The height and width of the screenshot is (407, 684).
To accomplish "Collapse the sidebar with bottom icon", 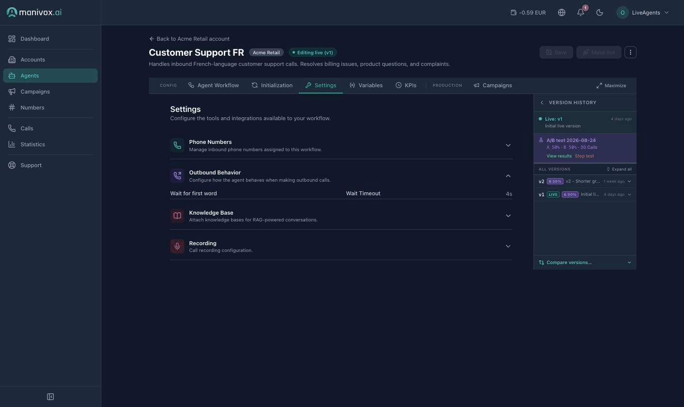I will [50, 397].
